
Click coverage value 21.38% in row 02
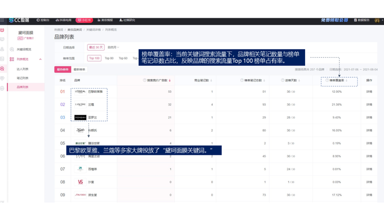(337, 105)
